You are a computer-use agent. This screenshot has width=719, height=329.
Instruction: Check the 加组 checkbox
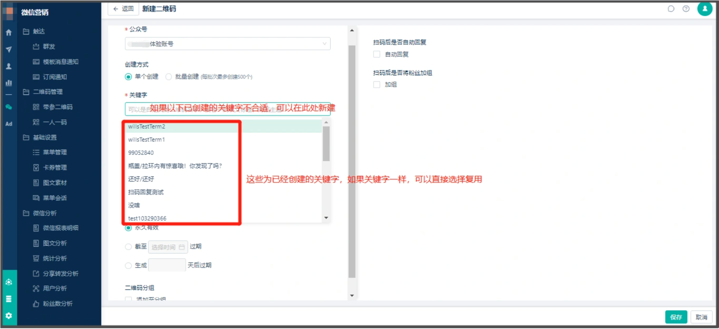click(377, 85)
